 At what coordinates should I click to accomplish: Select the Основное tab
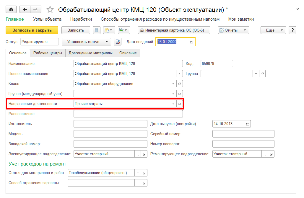pyautogui.click(x=18, y=53)
